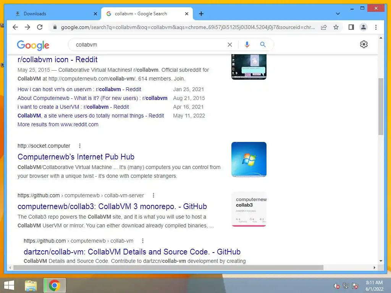Screen dimensions: 391x293
Task: Click the horizontal scrollbar thumb
Action: [168, 267]
